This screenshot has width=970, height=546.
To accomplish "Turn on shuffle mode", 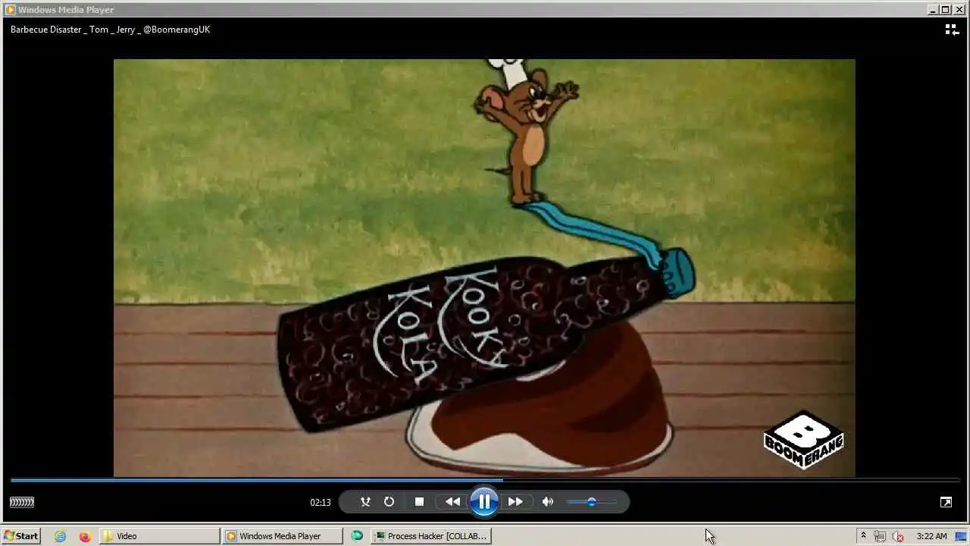I will (365, 501).
